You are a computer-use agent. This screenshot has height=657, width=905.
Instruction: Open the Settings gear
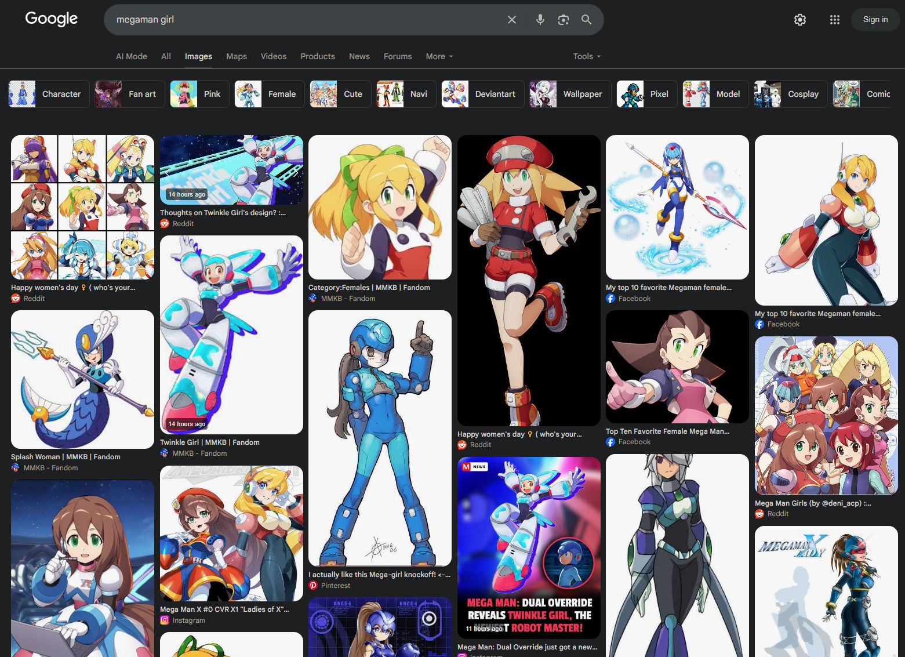point(800,20)
